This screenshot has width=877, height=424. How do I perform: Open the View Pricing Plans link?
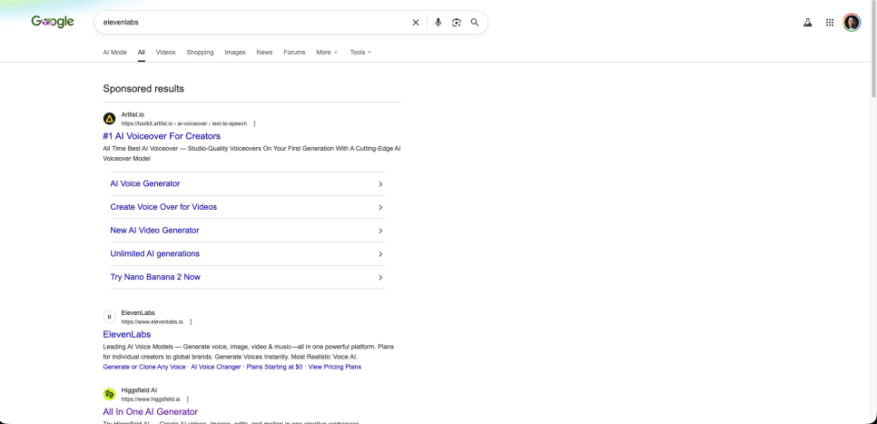coord(334,367)
